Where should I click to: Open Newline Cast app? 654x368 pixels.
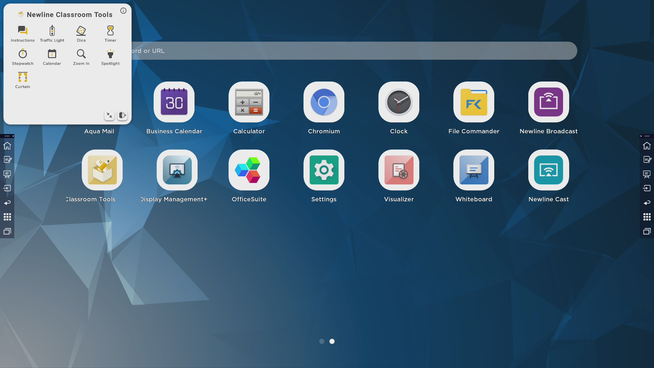548,170
